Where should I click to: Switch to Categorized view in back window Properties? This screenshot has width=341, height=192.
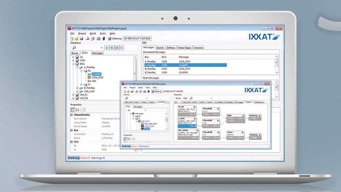pos(72,110)
